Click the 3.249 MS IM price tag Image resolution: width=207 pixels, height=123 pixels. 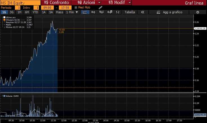tap(200, 28)
